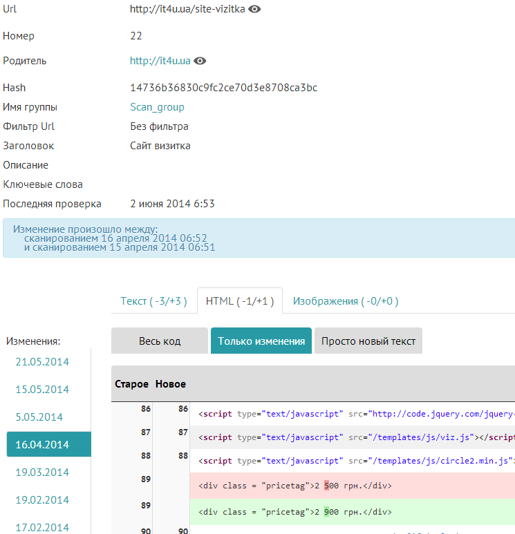Screen dimensions: 515x534
Task: Choose the 5.05.2014 change date
Action: [x=39, y=417]
